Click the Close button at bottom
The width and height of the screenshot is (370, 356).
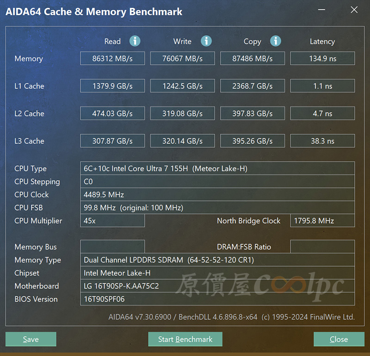pyautogui.click(x=339, y=339)
